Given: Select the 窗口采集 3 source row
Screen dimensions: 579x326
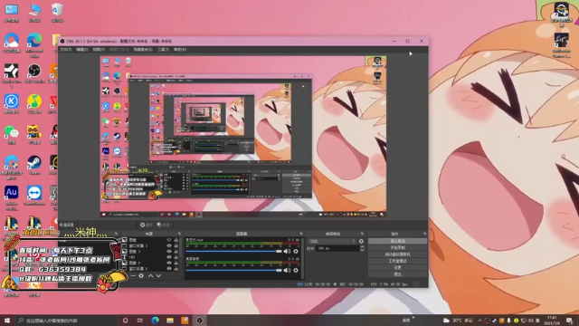Looking at the screenshot, I should tap(150, 245).
